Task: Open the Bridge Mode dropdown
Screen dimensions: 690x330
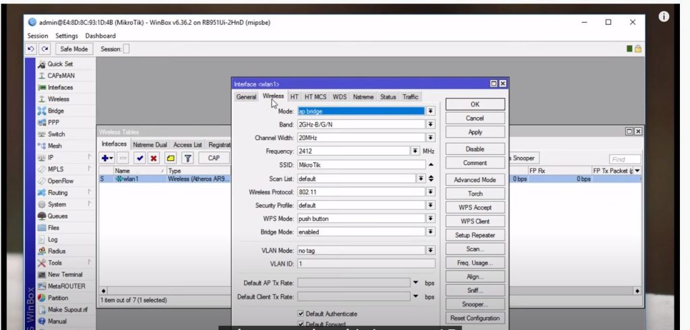Action: pos(431,232)
